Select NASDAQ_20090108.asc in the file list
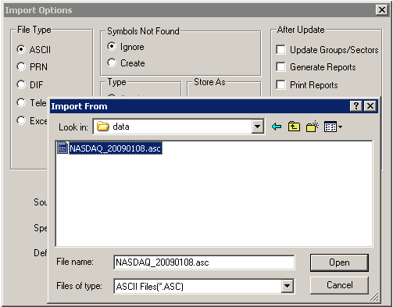The width and height of the screenshot is (393, 307). pyautogui.click(x=115, y=148)
